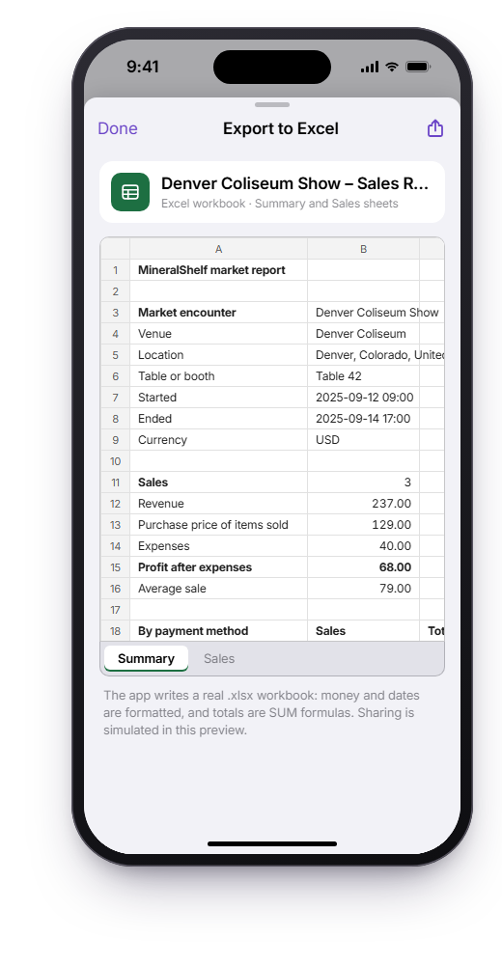Tap the share icon in header

coord(434,128)
